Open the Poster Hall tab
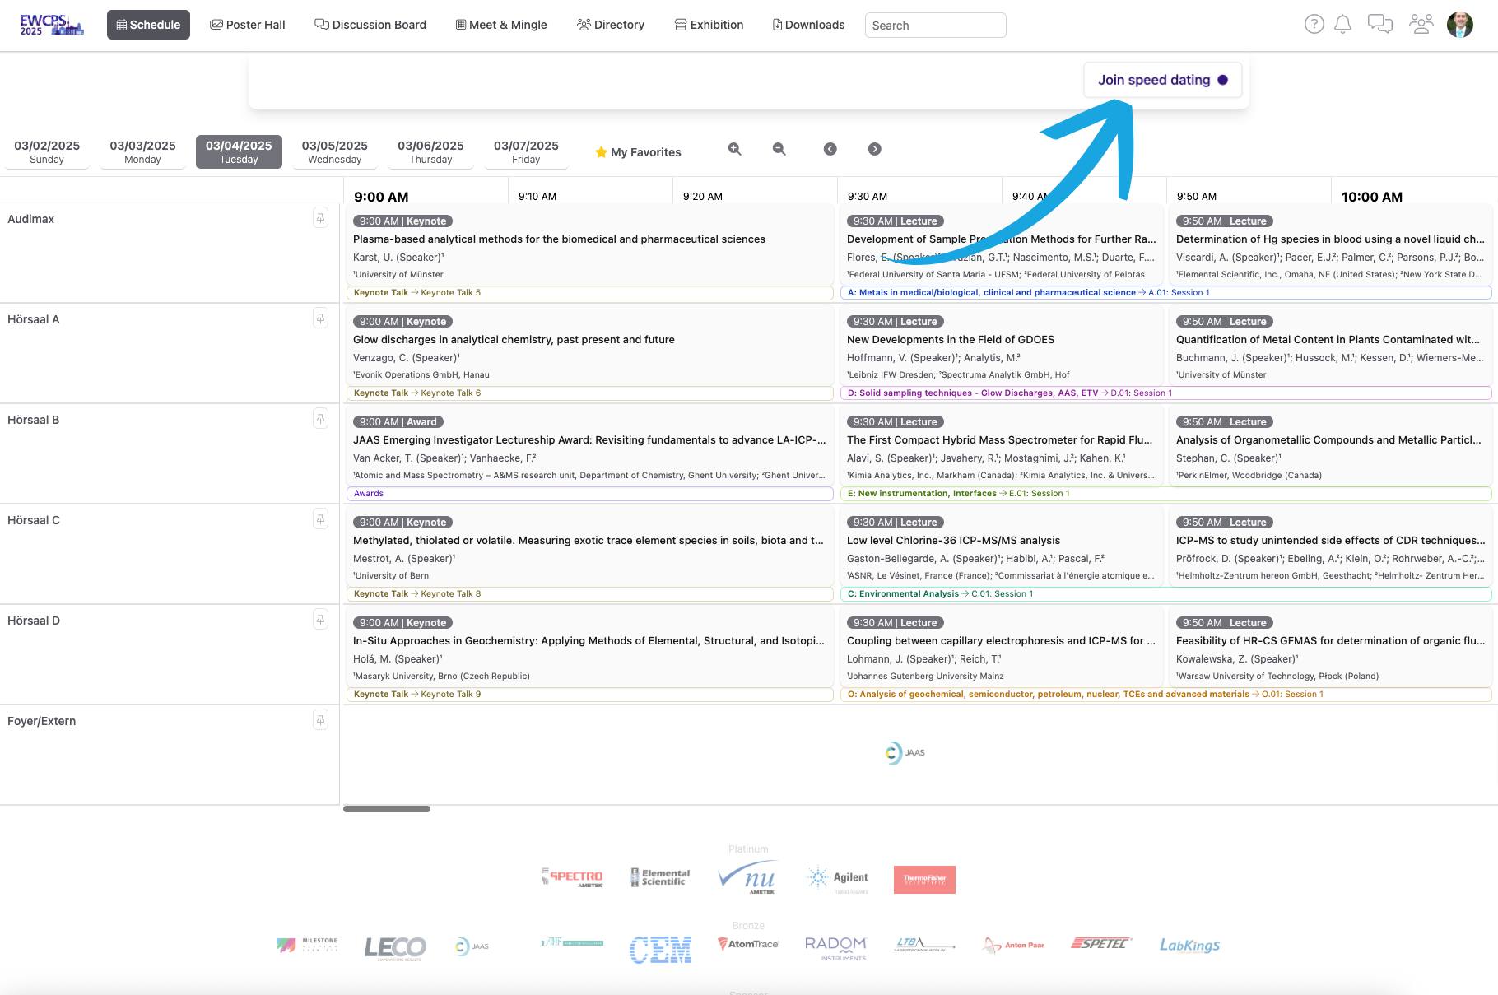Image resolution: width=1498 pixels, height=995 pixels. coord(248,25)
